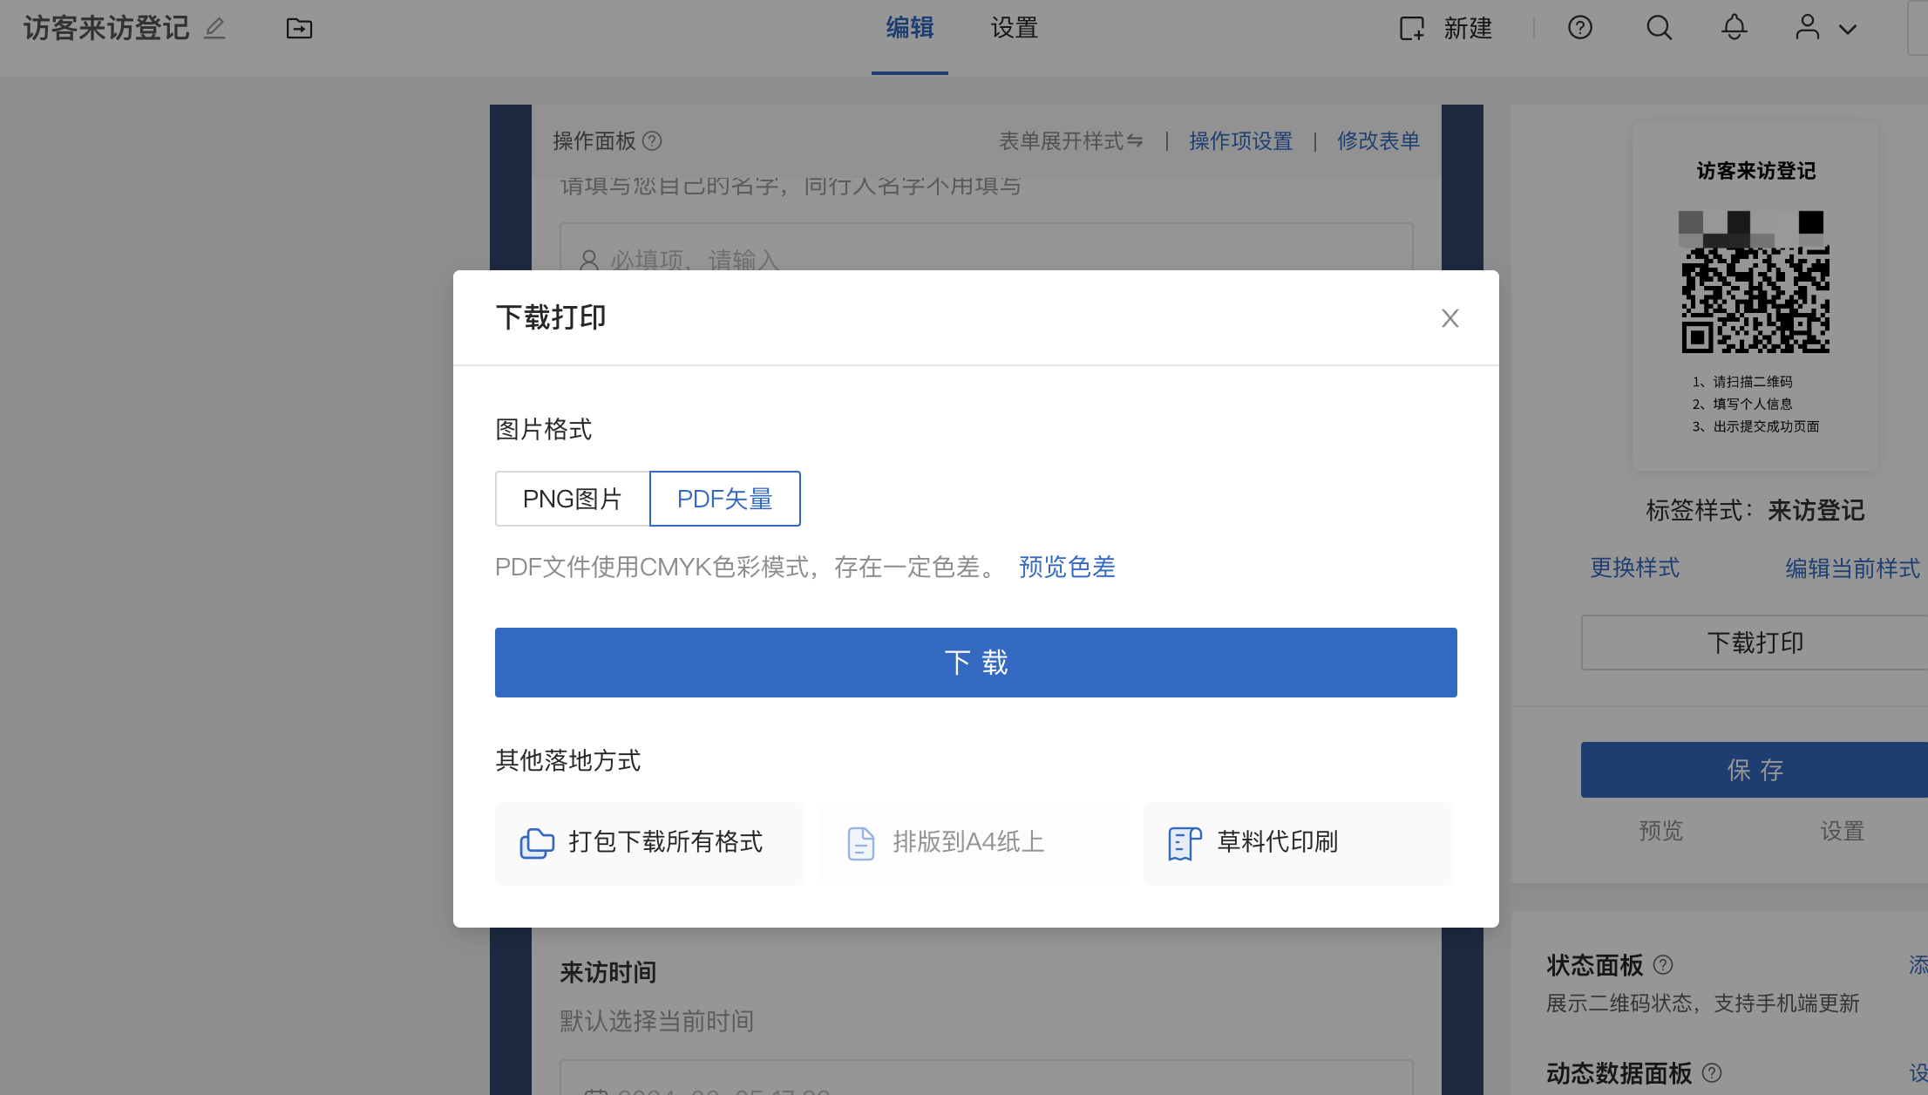Switch to the 设置 tab
This screenshot has width=1928, height=1095.
pyautogui.click(x=1014, y=28)
